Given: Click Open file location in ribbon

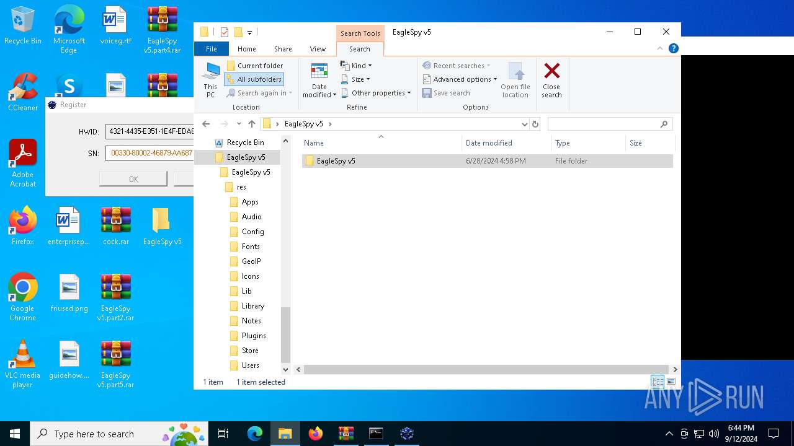Looking at the screenshot, I should 515,80.
